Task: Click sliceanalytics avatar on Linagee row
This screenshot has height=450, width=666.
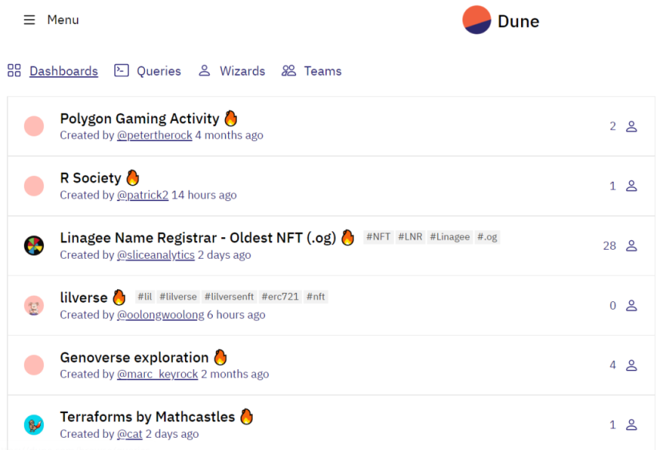Action: [x=34, y=246]
